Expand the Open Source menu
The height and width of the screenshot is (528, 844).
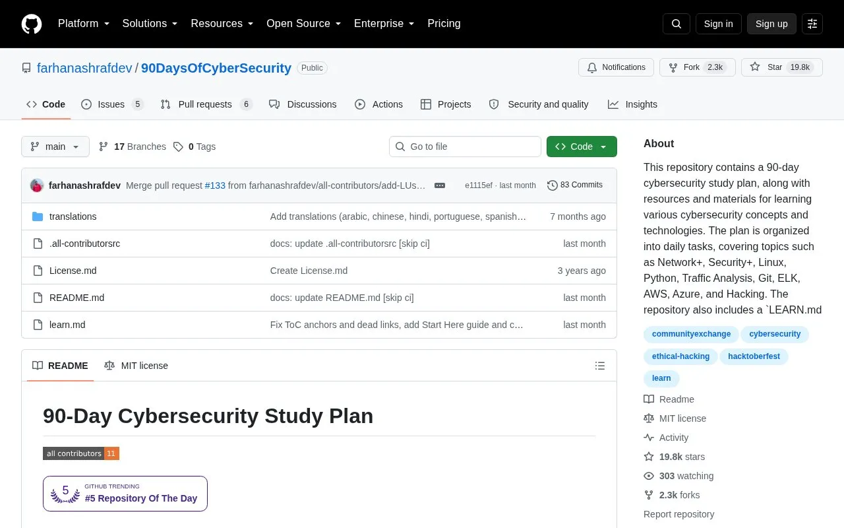304,24
